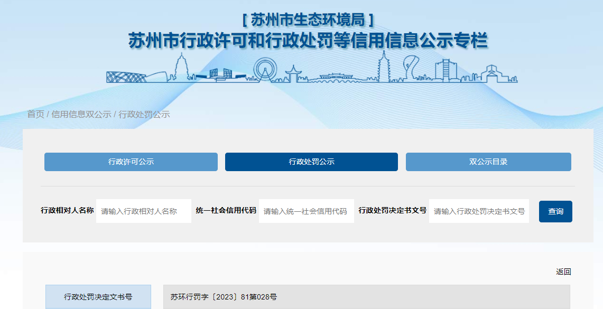
Task: Click the 行政处罚决定书文号 search field label
Action: coord(392,210)
